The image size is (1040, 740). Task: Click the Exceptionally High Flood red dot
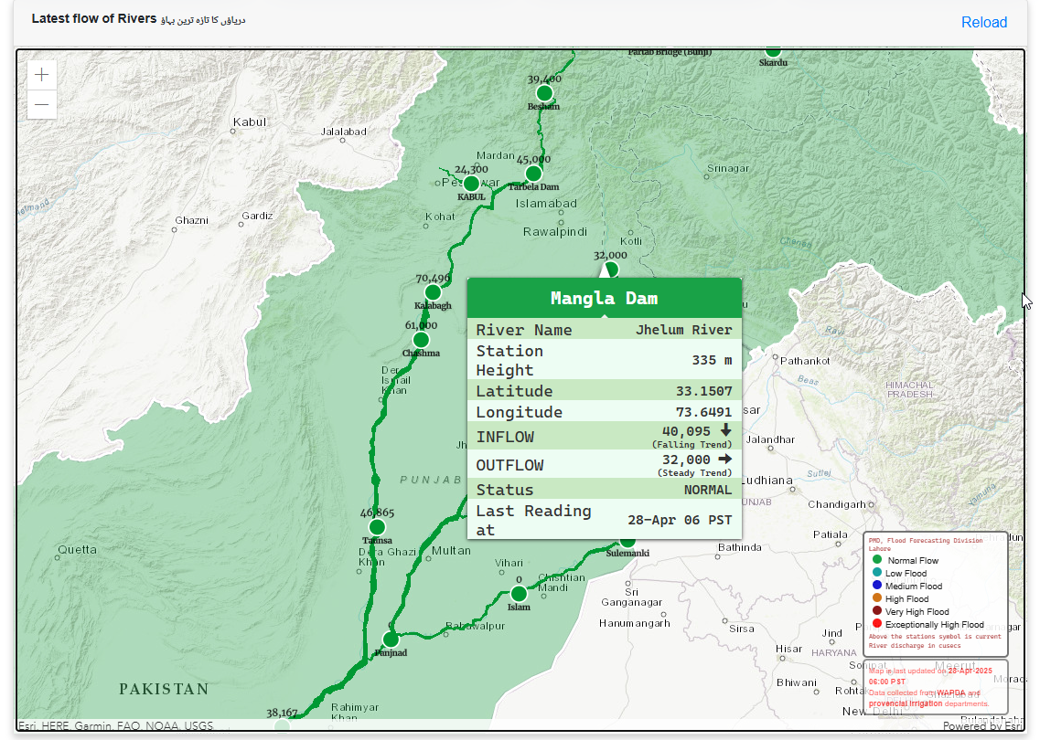[x=876, y=624]
